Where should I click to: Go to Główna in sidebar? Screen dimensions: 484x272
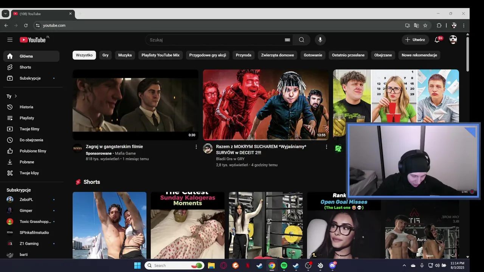point(31,56)
